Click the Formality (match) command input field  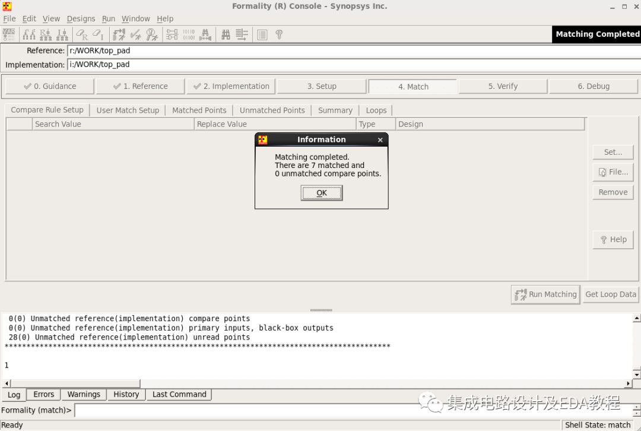tap(237, 410)
